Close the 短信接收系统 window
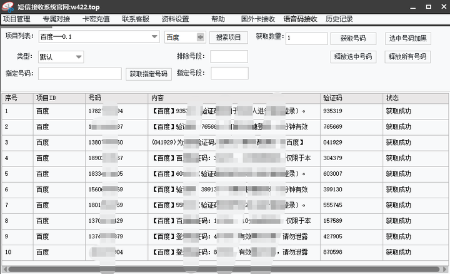 click(444, 7)
